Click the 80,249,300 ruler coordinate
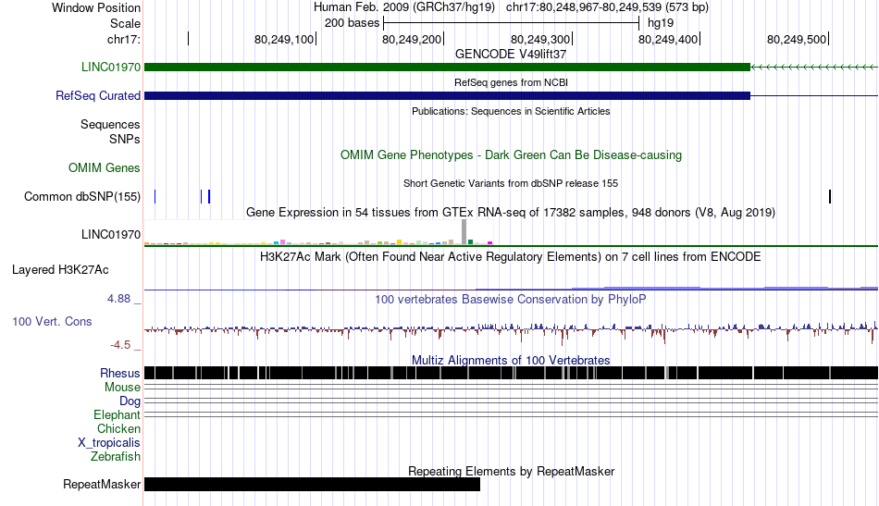 click(x=539, y=39)
